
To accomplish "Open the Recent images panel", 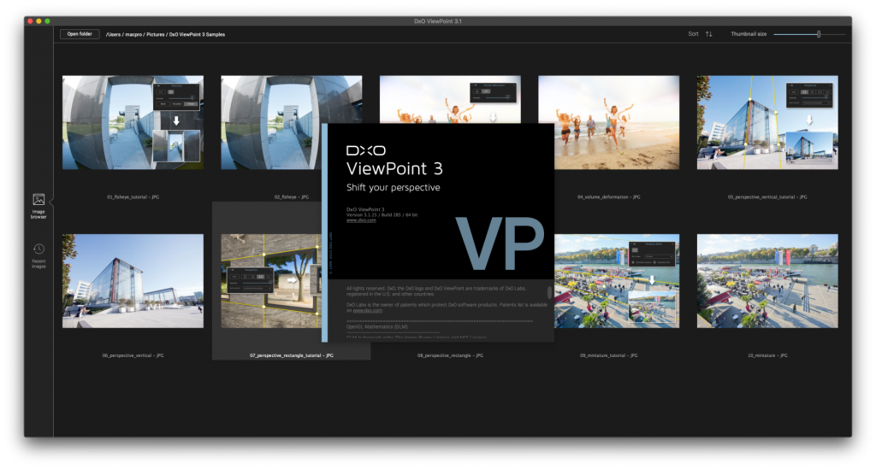I will coord(38,256).
